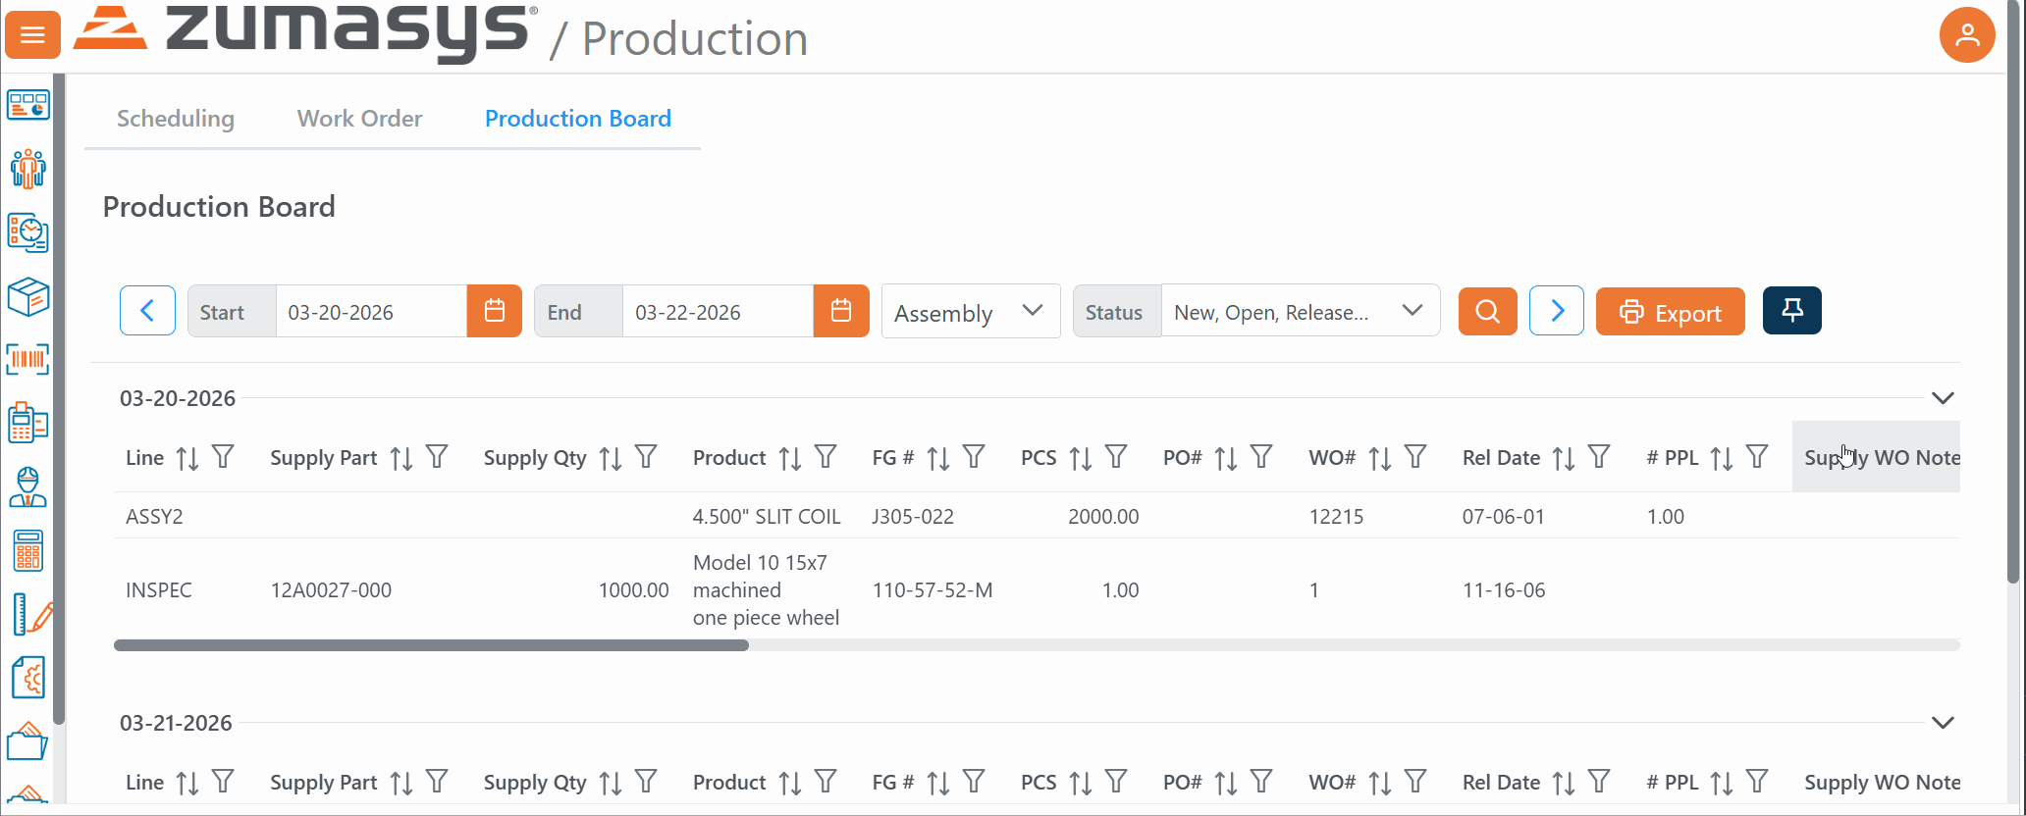Open the End date calendar picker
The width and height of the screenshot is (2026, 816).
pyautogui.click(x=841, y=311)
